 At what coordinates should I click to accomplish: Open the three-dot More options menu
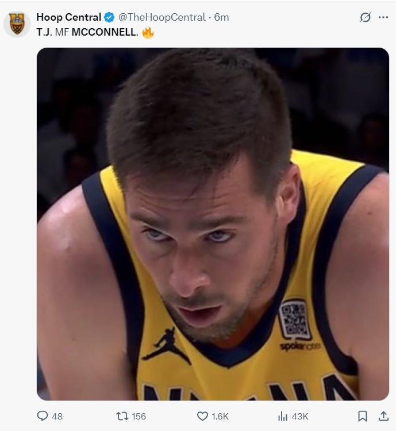(x=383, y=17)
